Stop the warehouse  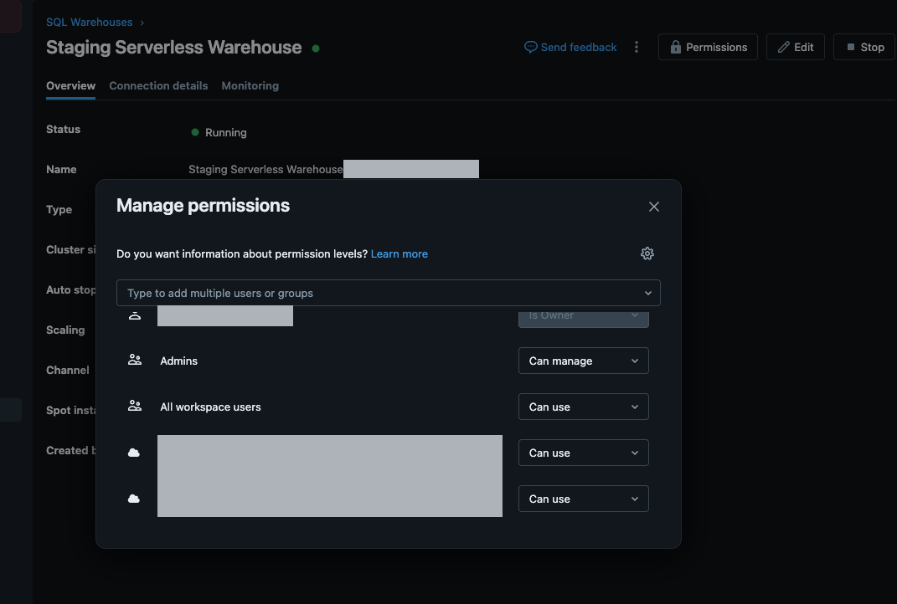click(x=864, y=47)
